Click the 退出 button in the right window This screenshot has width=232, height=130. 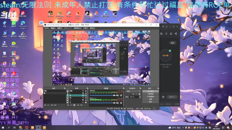point(173,43)
